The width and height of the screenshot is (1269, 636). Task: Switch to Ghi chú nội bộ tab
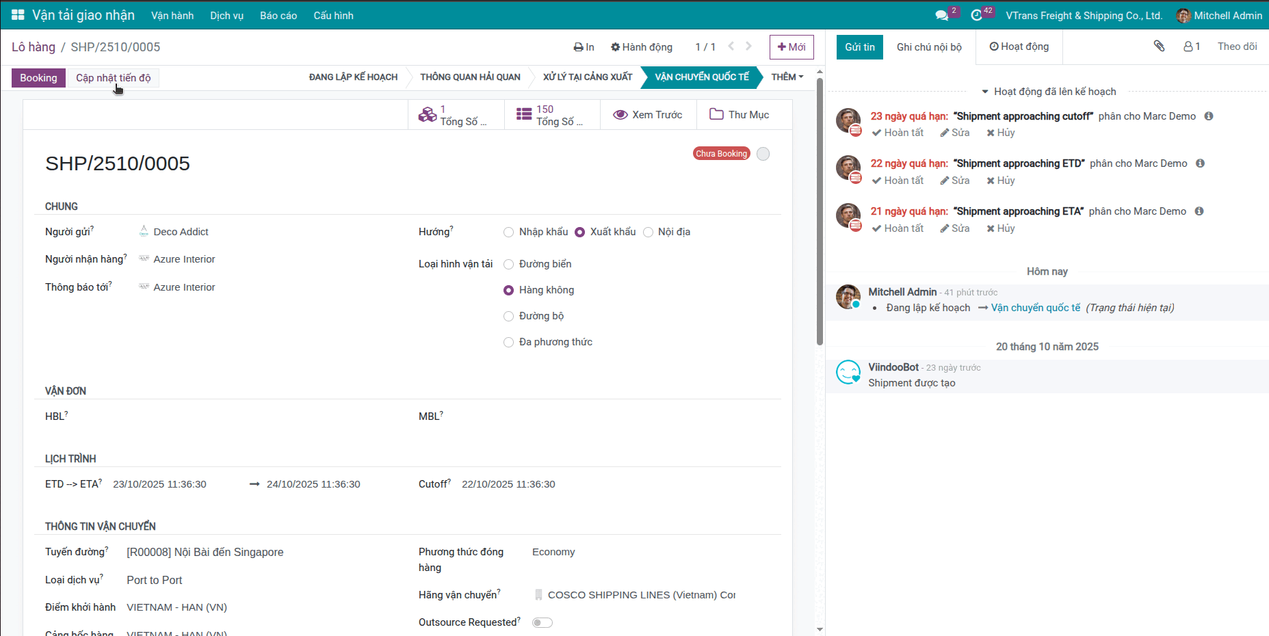pos(928,47)
